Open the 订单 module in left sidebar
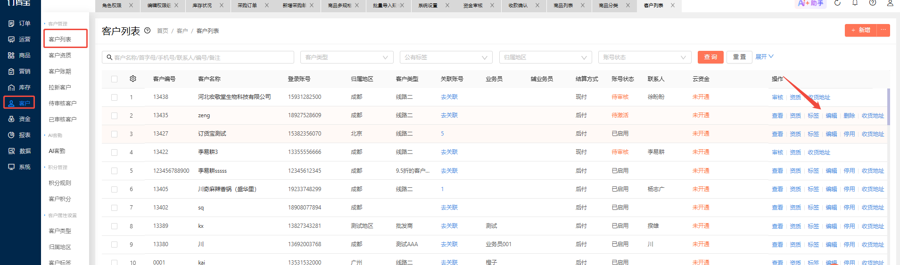This screenshot has width=900, height=265. pos(20,24)
